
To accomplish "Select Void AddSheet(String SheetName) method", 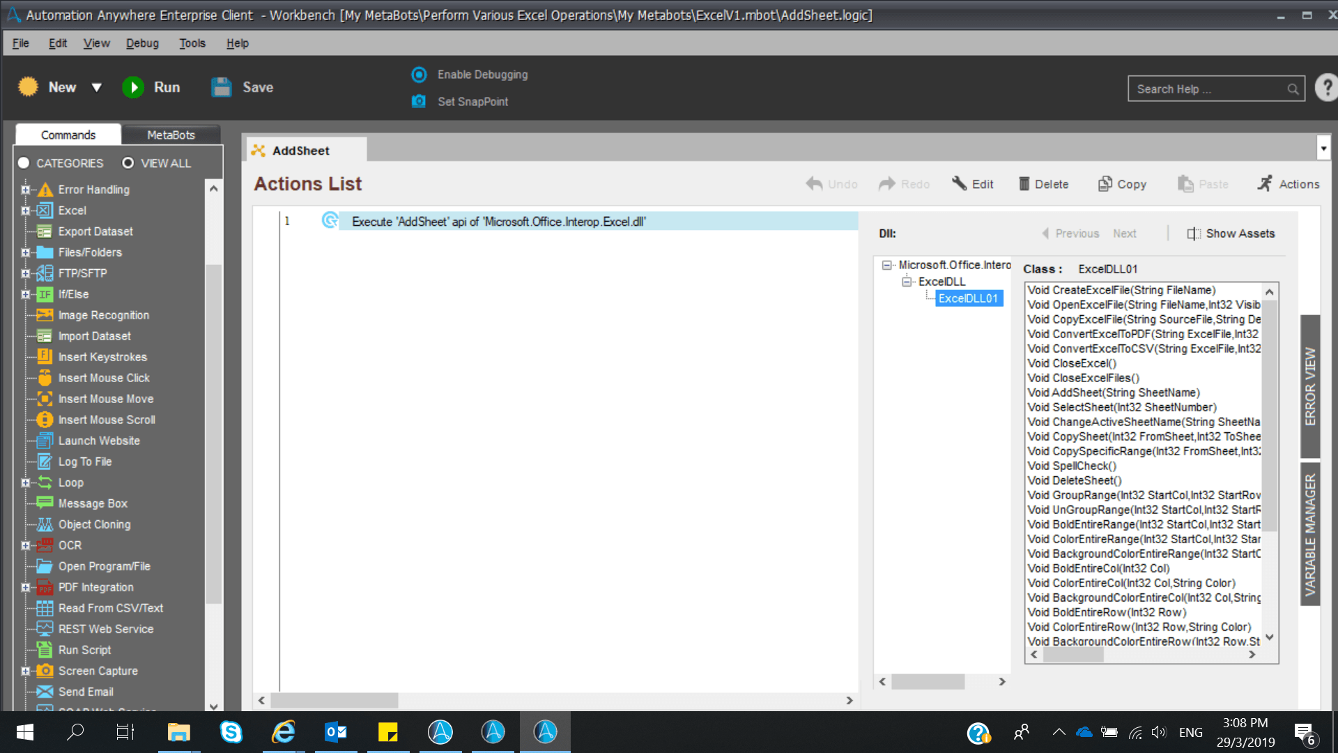I will (1114, 393).
